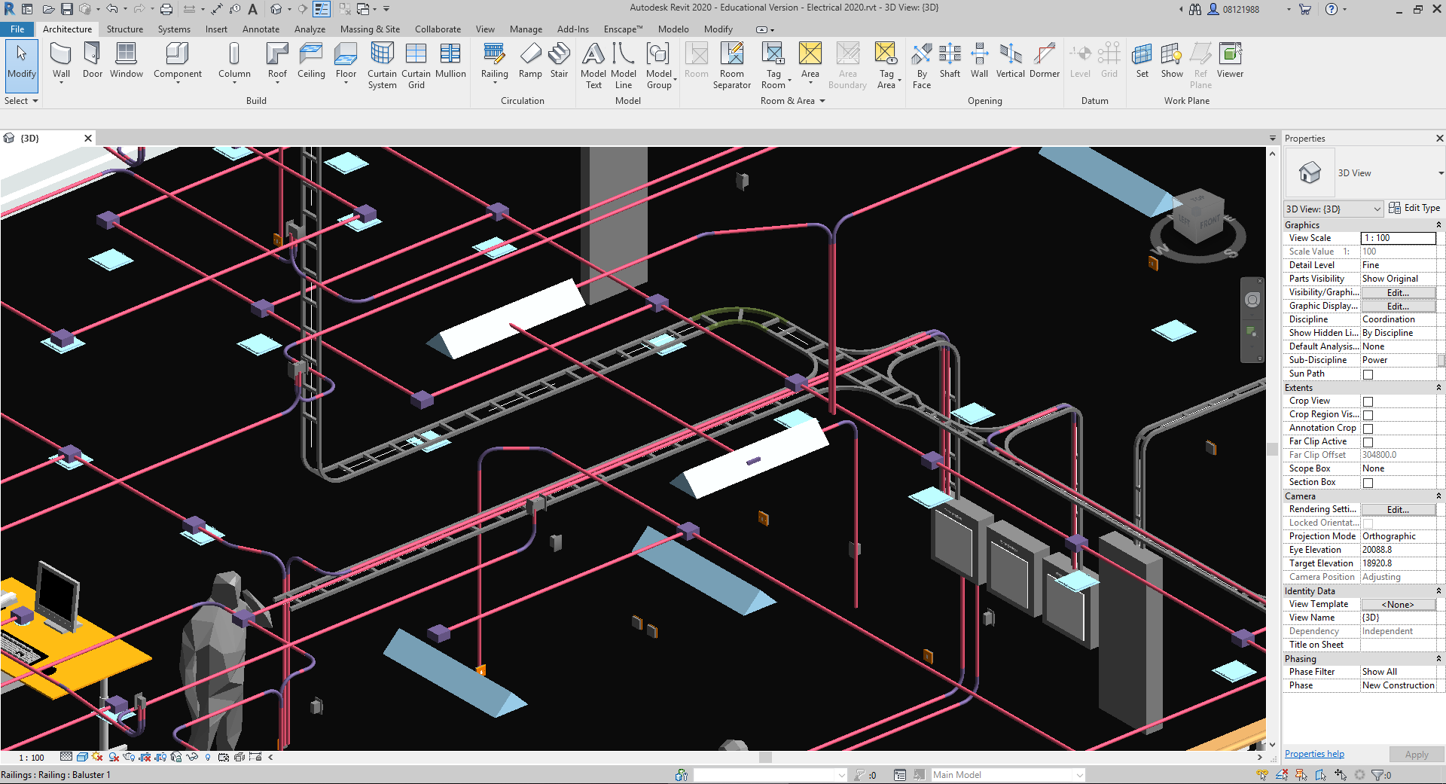Open the Systems ribbon tab

pyautogui.click(x=174, y=29)
